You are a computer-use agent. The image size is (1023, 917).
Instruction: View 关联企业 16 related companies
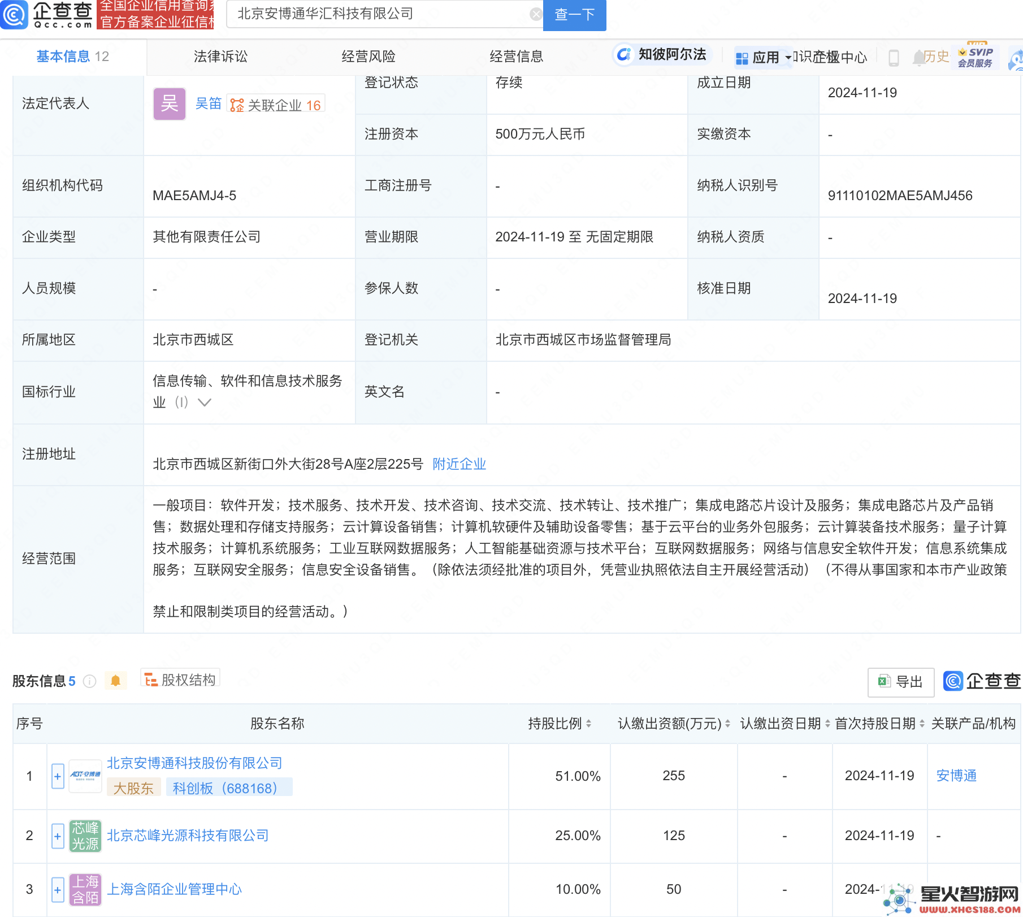point(276,105)
